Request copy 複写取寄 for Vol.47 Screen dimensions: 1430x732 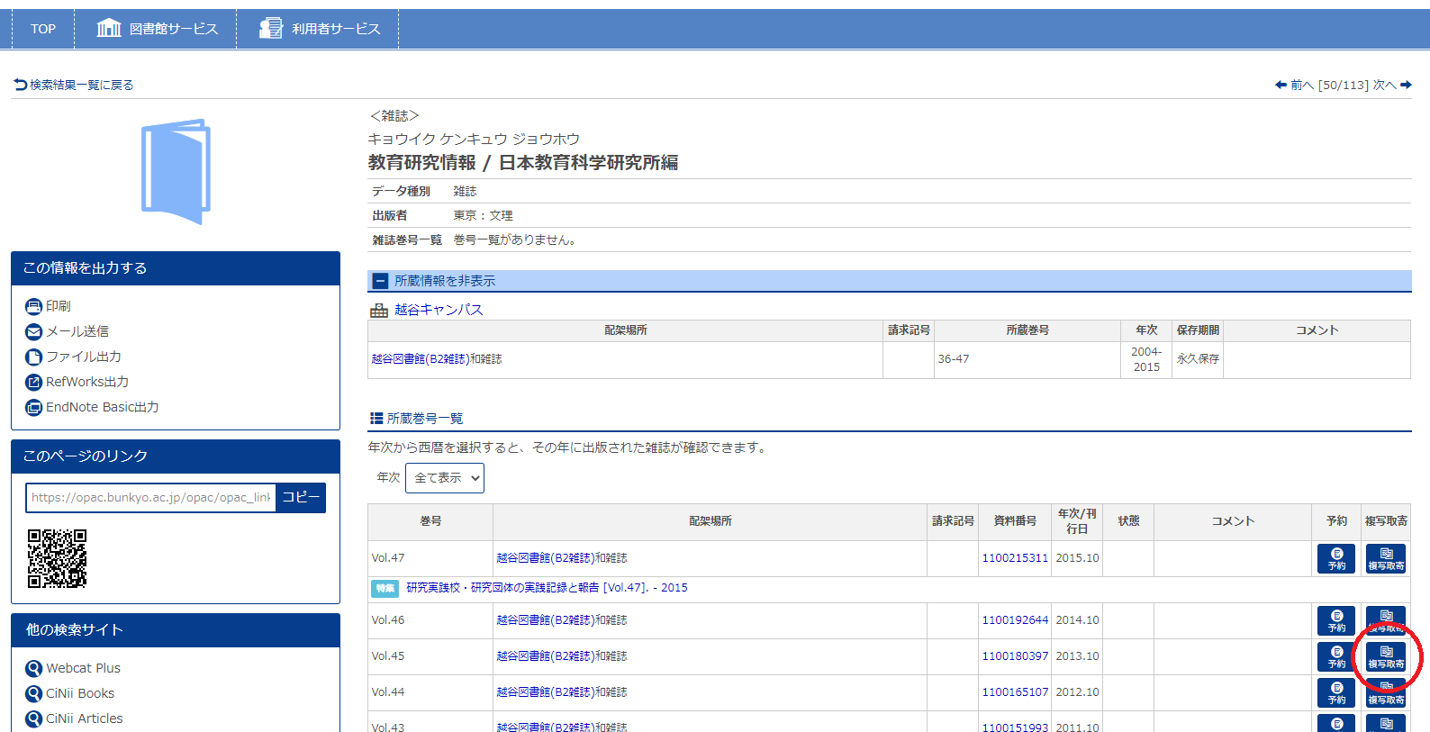coord(1386,559)
